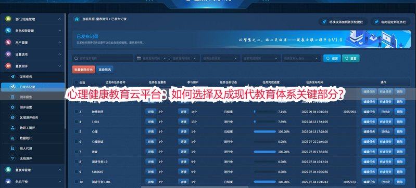
Task: Open the 测评设置 submenu item
Action: (33, 107)
